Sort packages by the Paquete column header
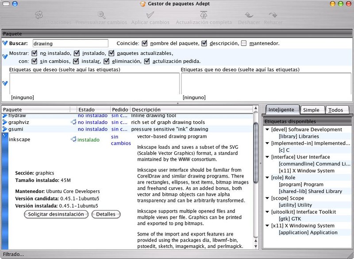The height and width of the screenshot is (259, 354). click(x=36, y=109)
